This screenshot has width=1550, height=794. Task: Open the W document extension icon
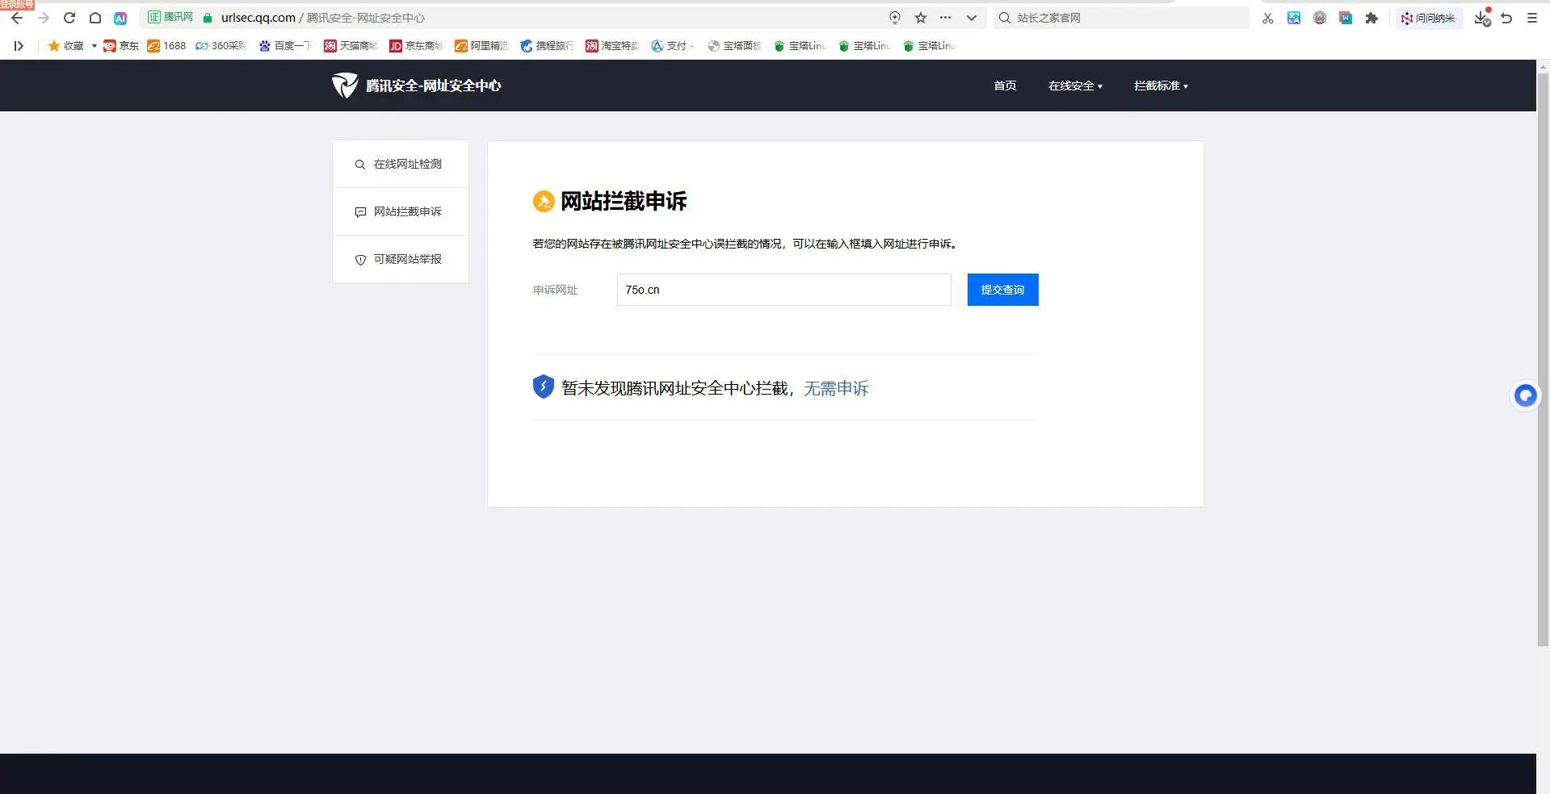[x=1346, y=18]
